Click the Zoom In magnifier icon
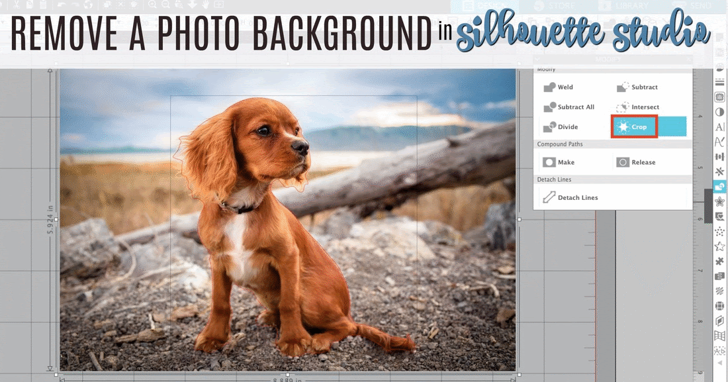This screenshot has width=728, height=382. (152, 5)
